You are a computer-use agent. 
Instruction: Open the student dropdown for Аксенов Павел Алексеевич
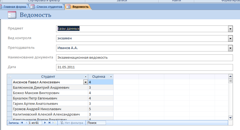[85, 82]
